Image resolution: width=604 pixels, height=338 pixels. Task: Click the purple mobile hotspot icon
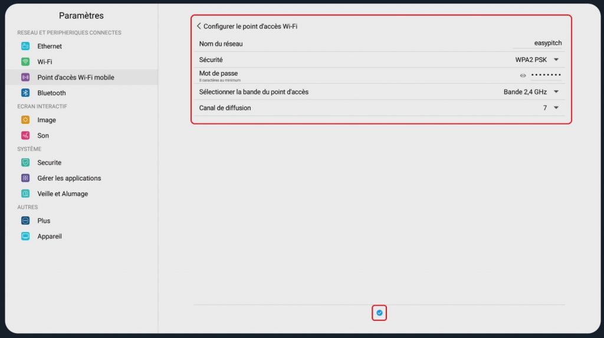(x=25, y=77)
